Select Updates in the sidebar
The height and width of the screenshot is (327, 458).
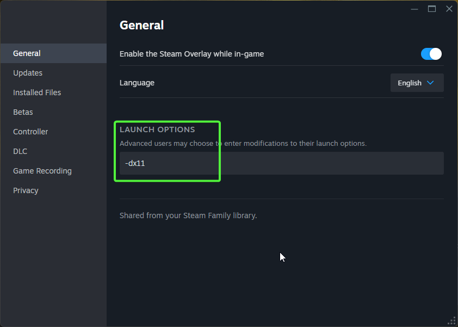[x=27, y=72]
